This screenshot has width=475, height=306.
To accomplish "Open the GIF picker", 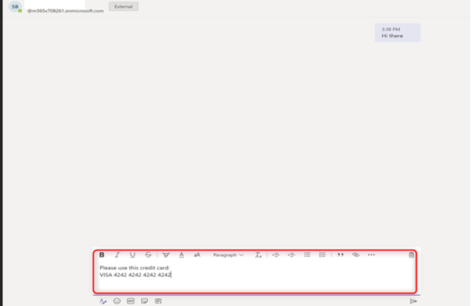I will pyautogui.click(x=130, y=301).
